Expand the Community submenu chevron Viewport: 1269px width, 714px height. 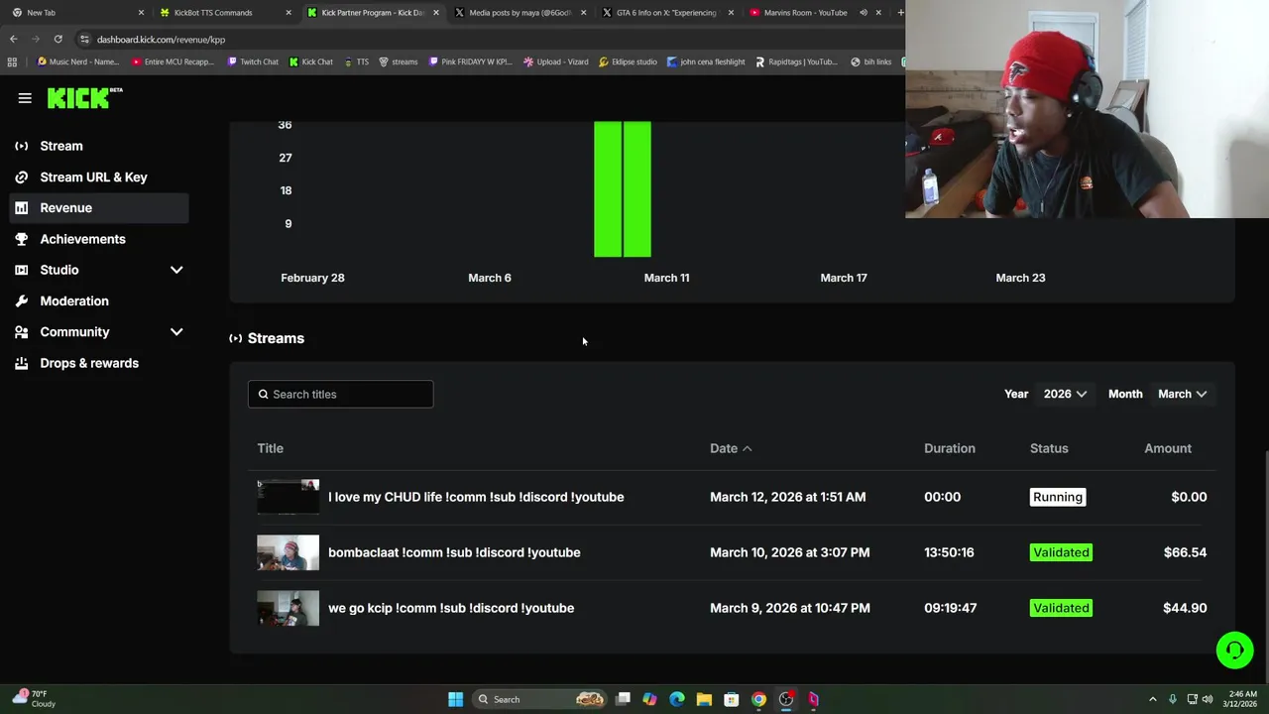click(x=176, y=332)
